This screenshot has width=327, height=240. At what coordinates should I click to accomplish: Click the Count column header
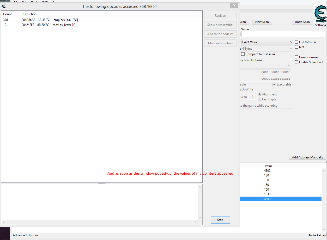click(x=10, y=14)
